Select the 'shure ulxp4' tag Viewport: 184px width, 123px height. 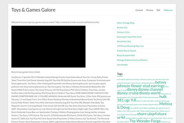click(x=147, y=114)
